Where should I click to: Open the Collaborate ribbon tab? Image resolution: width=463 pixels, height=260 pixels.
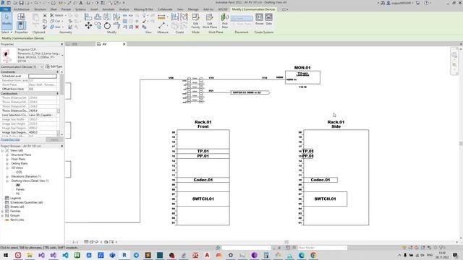coord(165,9)
